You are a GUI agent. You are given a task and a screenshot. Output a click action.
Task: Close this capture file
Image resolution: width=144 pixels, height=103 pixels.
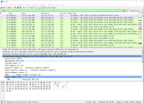[x=18, y=8]
